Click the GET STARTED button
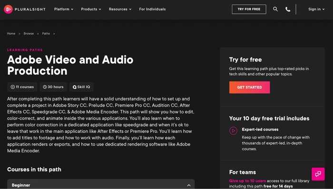 click(250, 87)
